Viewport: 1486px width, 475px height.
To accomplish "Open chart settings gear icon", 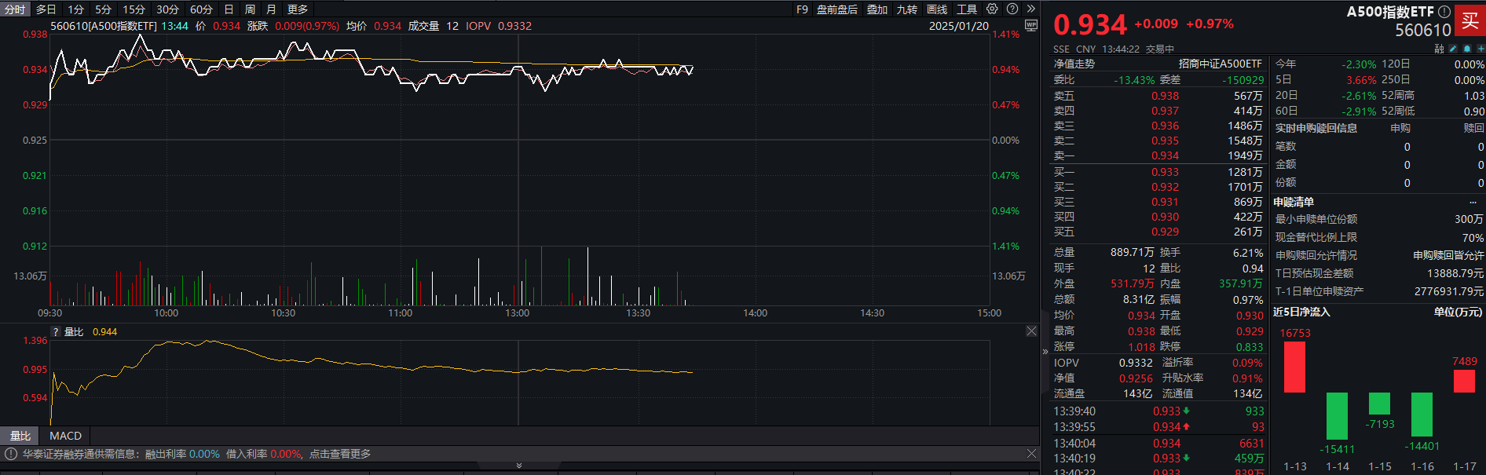I will 992,9.
